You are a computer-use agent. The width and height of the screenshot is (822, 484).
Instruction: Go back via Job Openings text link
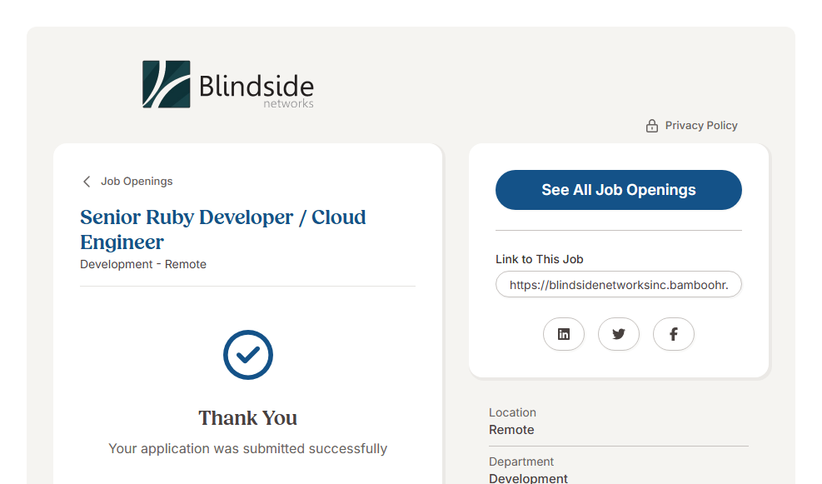137,182
